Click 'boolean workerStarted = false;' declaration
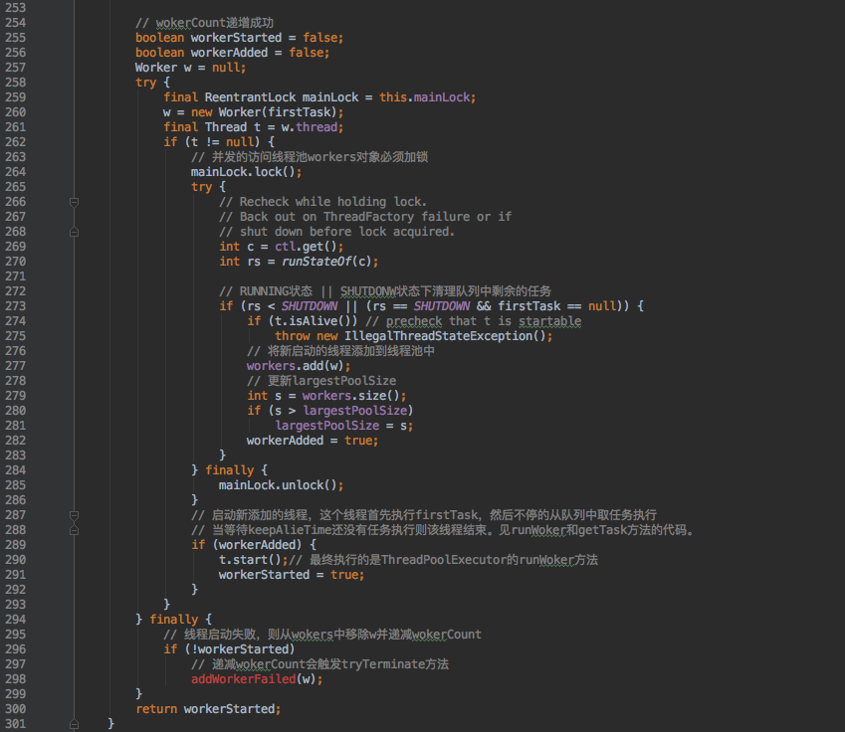 pos(239,38)
